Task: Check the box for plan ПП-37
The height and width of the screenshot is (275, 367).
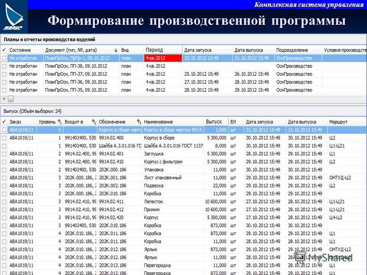Action: 4,74
